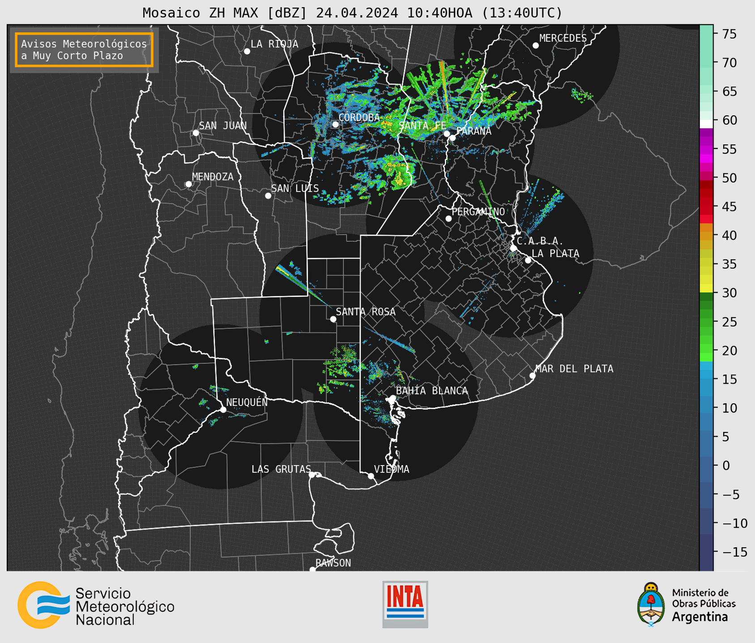Click the La Plata city marker
755x643 pixels.
pos(528,260)
